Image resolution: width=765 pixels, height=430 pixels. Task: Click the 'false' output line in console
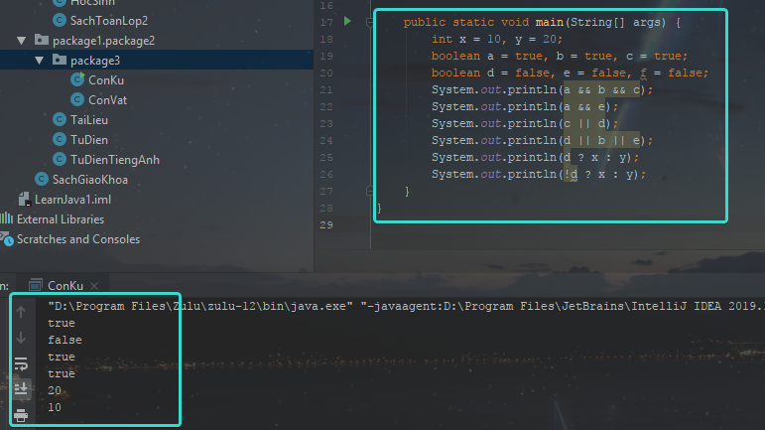point(64,340)
